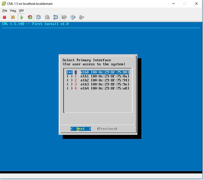This screenshot has height=180, width=203.
Task: Click the yellow Suspend pause icon
Action: pos(13,17)
